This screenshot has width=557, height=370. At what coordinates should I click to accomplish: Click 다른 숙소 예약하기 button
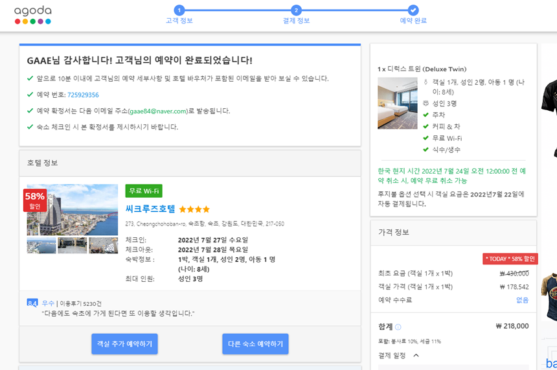(x=255, y=343)
